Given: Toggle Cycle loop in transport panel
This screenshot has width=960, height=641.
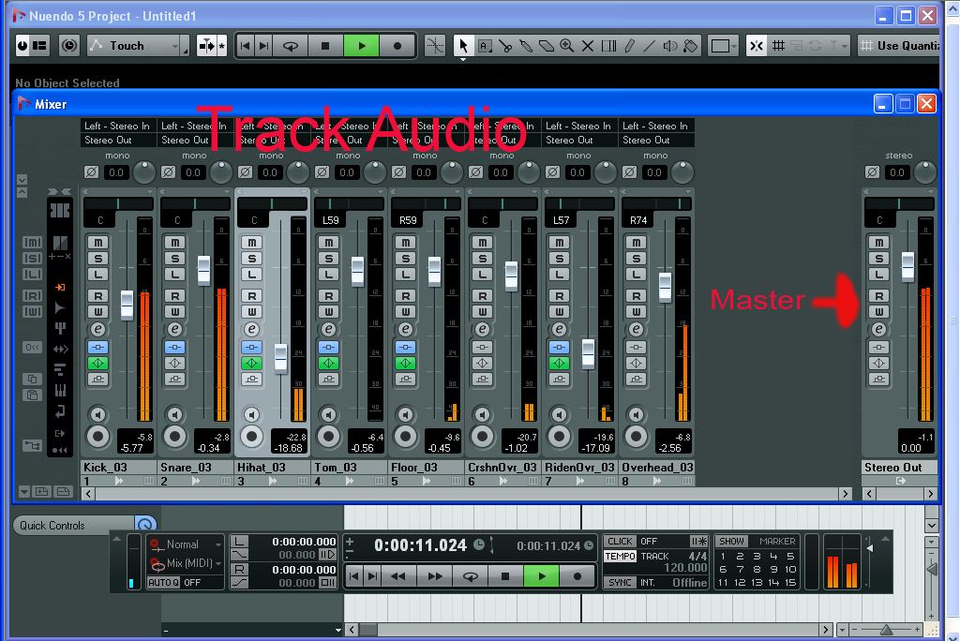Looking at the screenshot, I should coord(470,576).
